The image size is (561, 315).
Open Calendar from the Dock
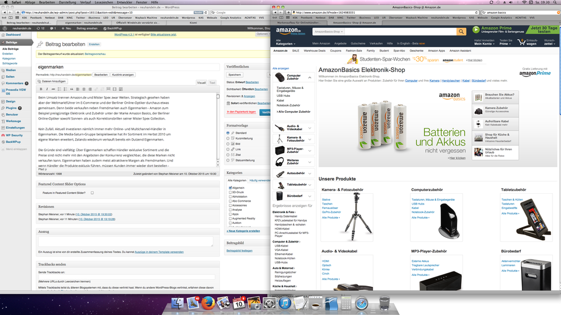click(x=238, y=304)
